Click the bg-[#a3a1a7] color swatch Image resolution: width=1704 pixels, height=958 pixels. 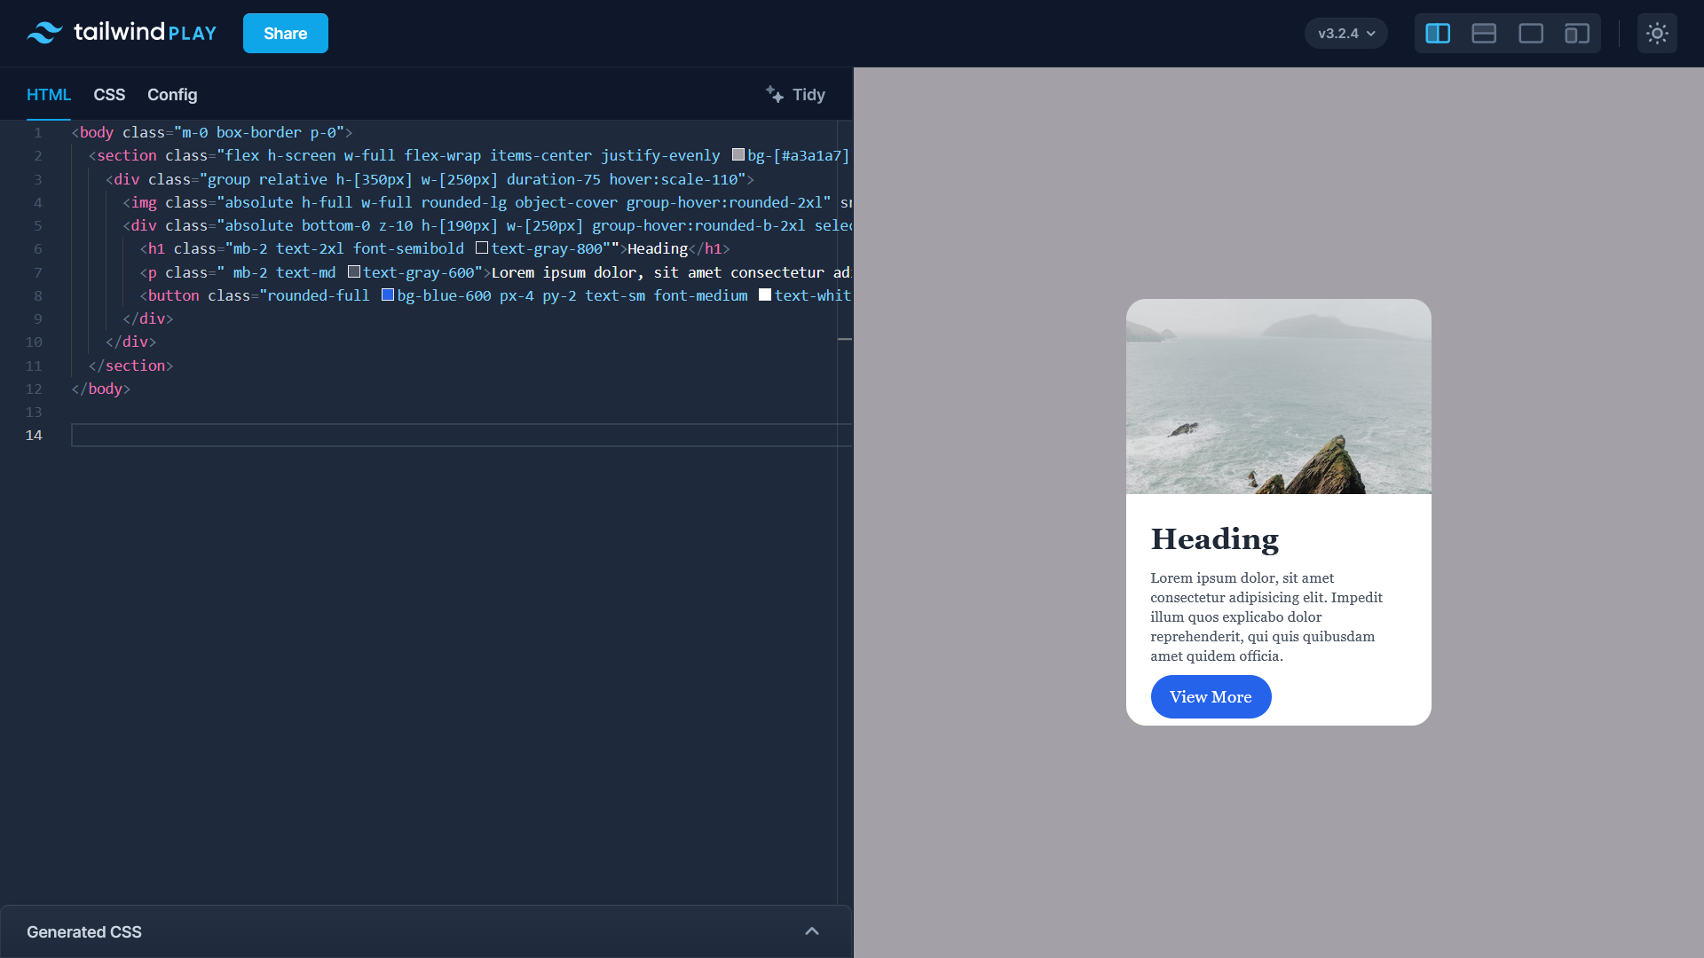tap(737, 153)
